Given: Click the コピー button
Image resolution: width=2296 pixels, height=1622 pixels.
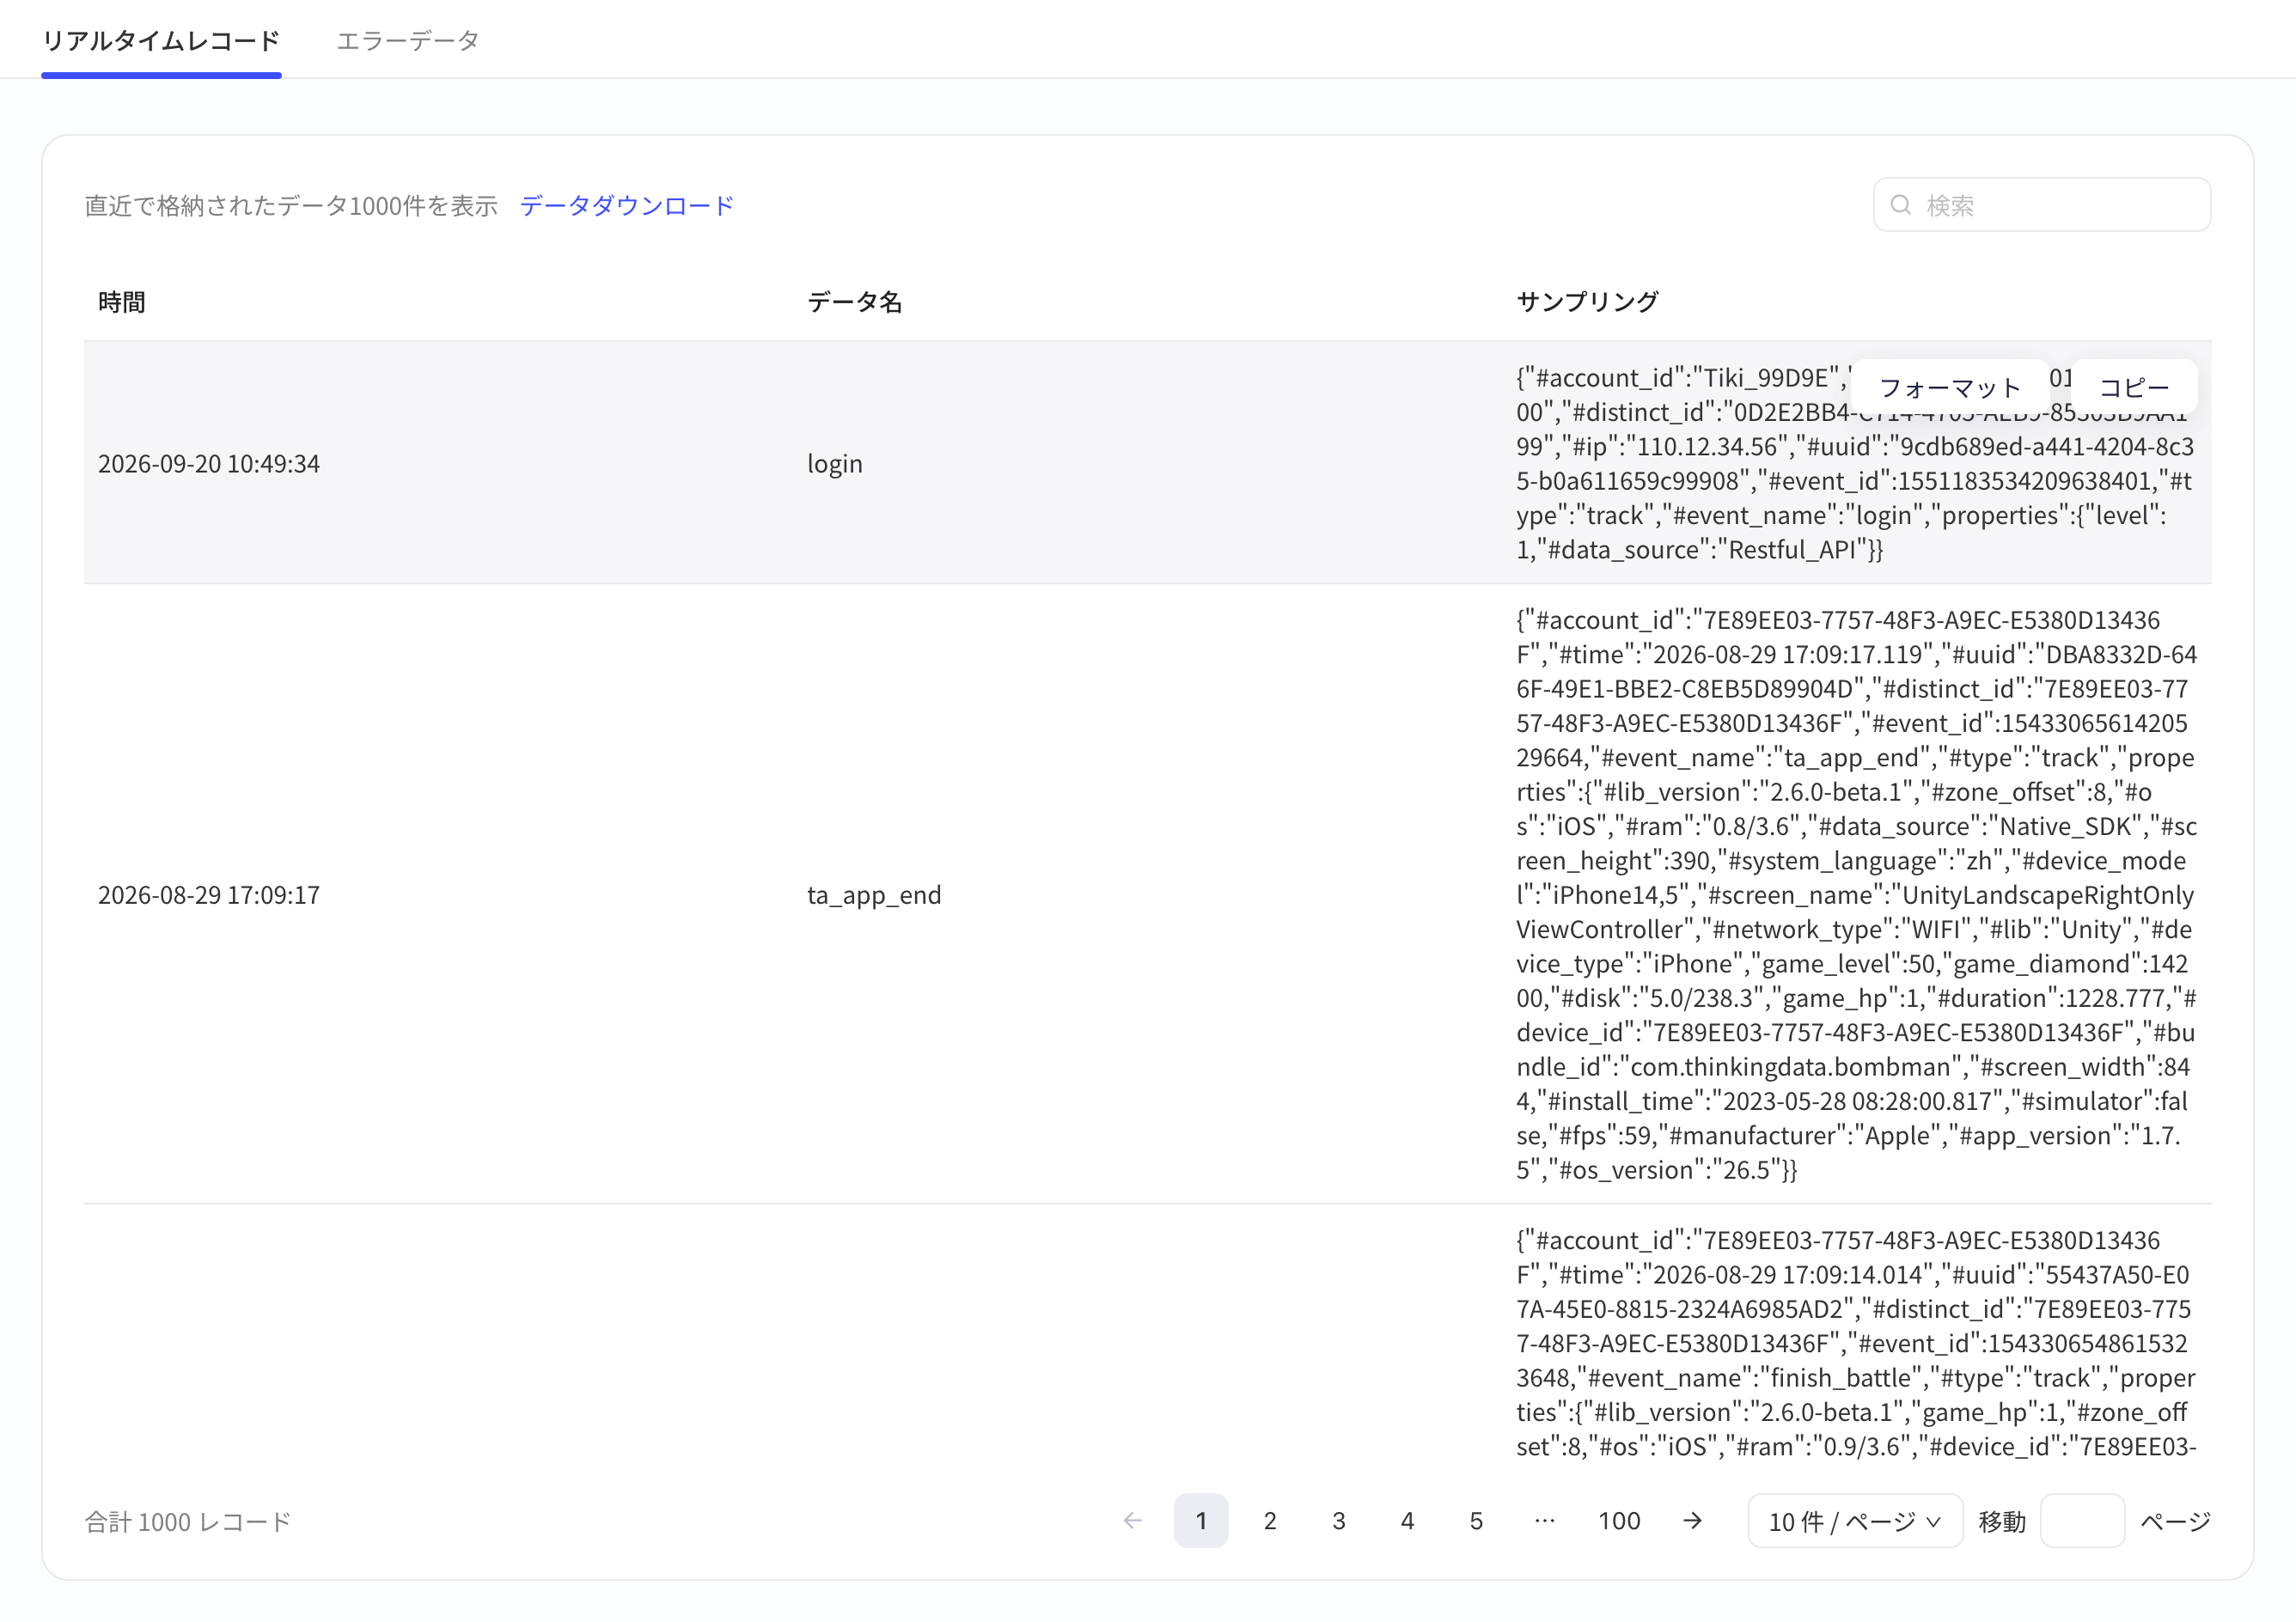Looking at the screenshot, I should click(2134, 387).
